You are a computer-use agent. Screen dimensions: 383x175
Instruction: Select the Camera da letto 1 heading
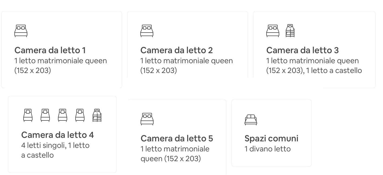click(x=50, y=50)
